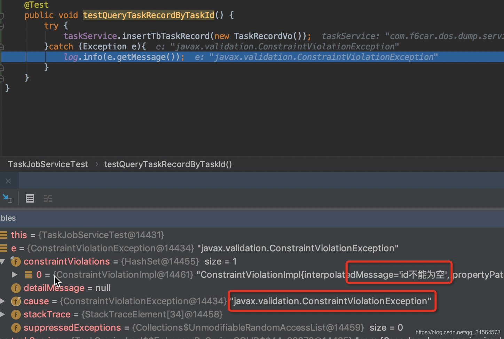Expand the element 0 ConstraintViolationImpl node
Screen dimensions: 504x339
point(14,275)
